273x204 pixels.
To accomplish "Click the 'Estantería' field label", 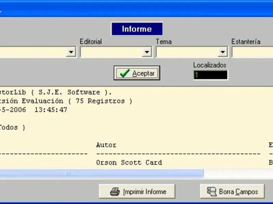I will [x=246, y=41].
